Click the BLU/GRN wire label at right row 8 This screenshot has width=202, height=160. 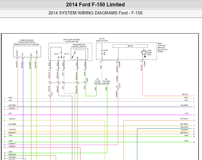(x=184, y=127)
